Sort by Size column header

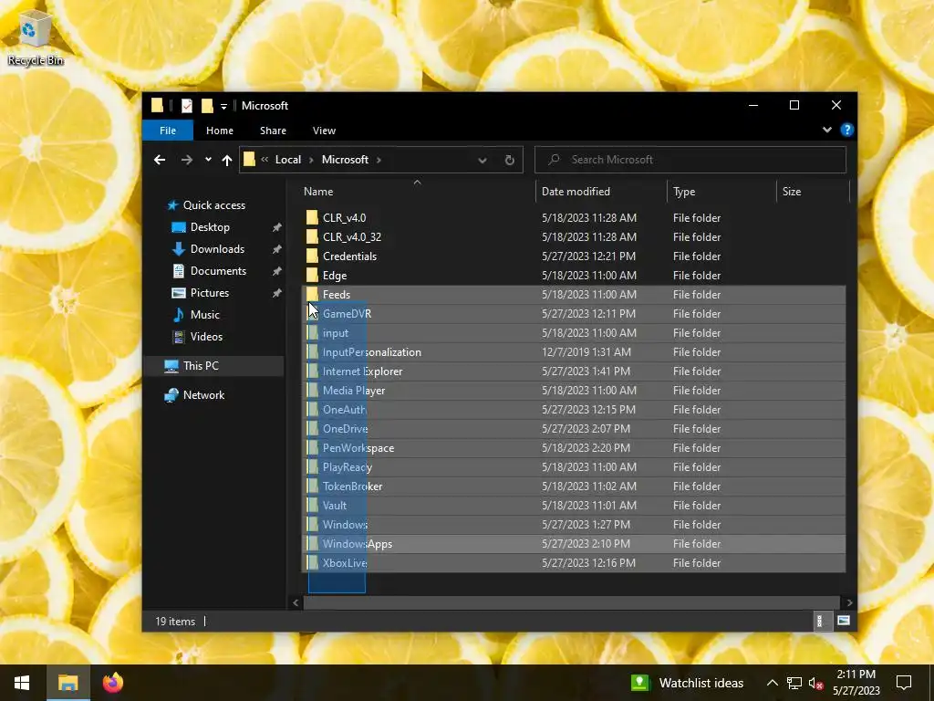(813, 192)
